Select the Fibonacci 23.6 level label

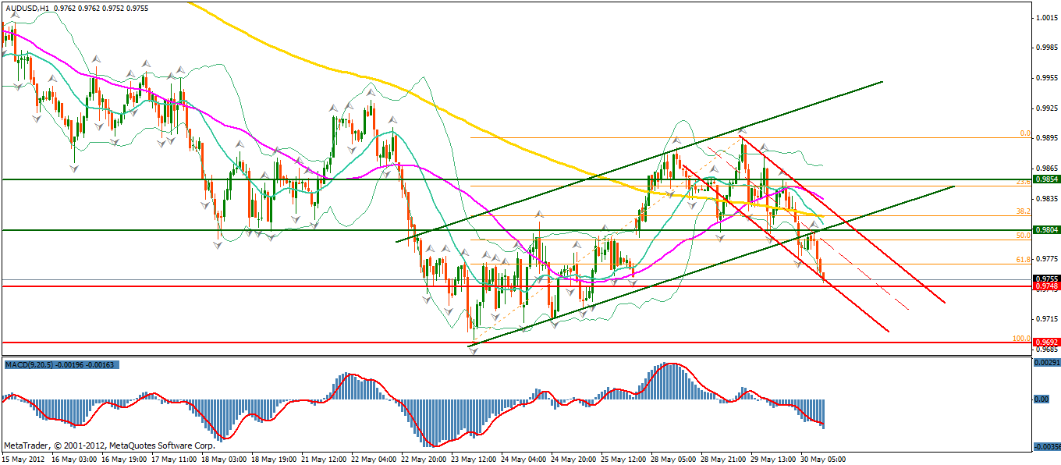[x=1023, y=181]
